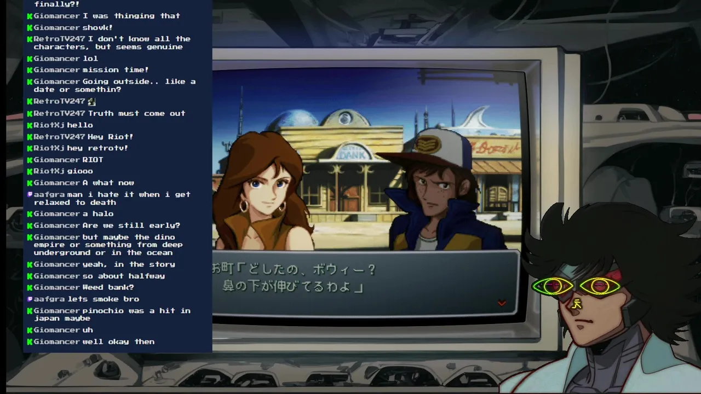701x394 pixels.
Task: Select the message 'Truth must come out'
Action: click(136, 114)
